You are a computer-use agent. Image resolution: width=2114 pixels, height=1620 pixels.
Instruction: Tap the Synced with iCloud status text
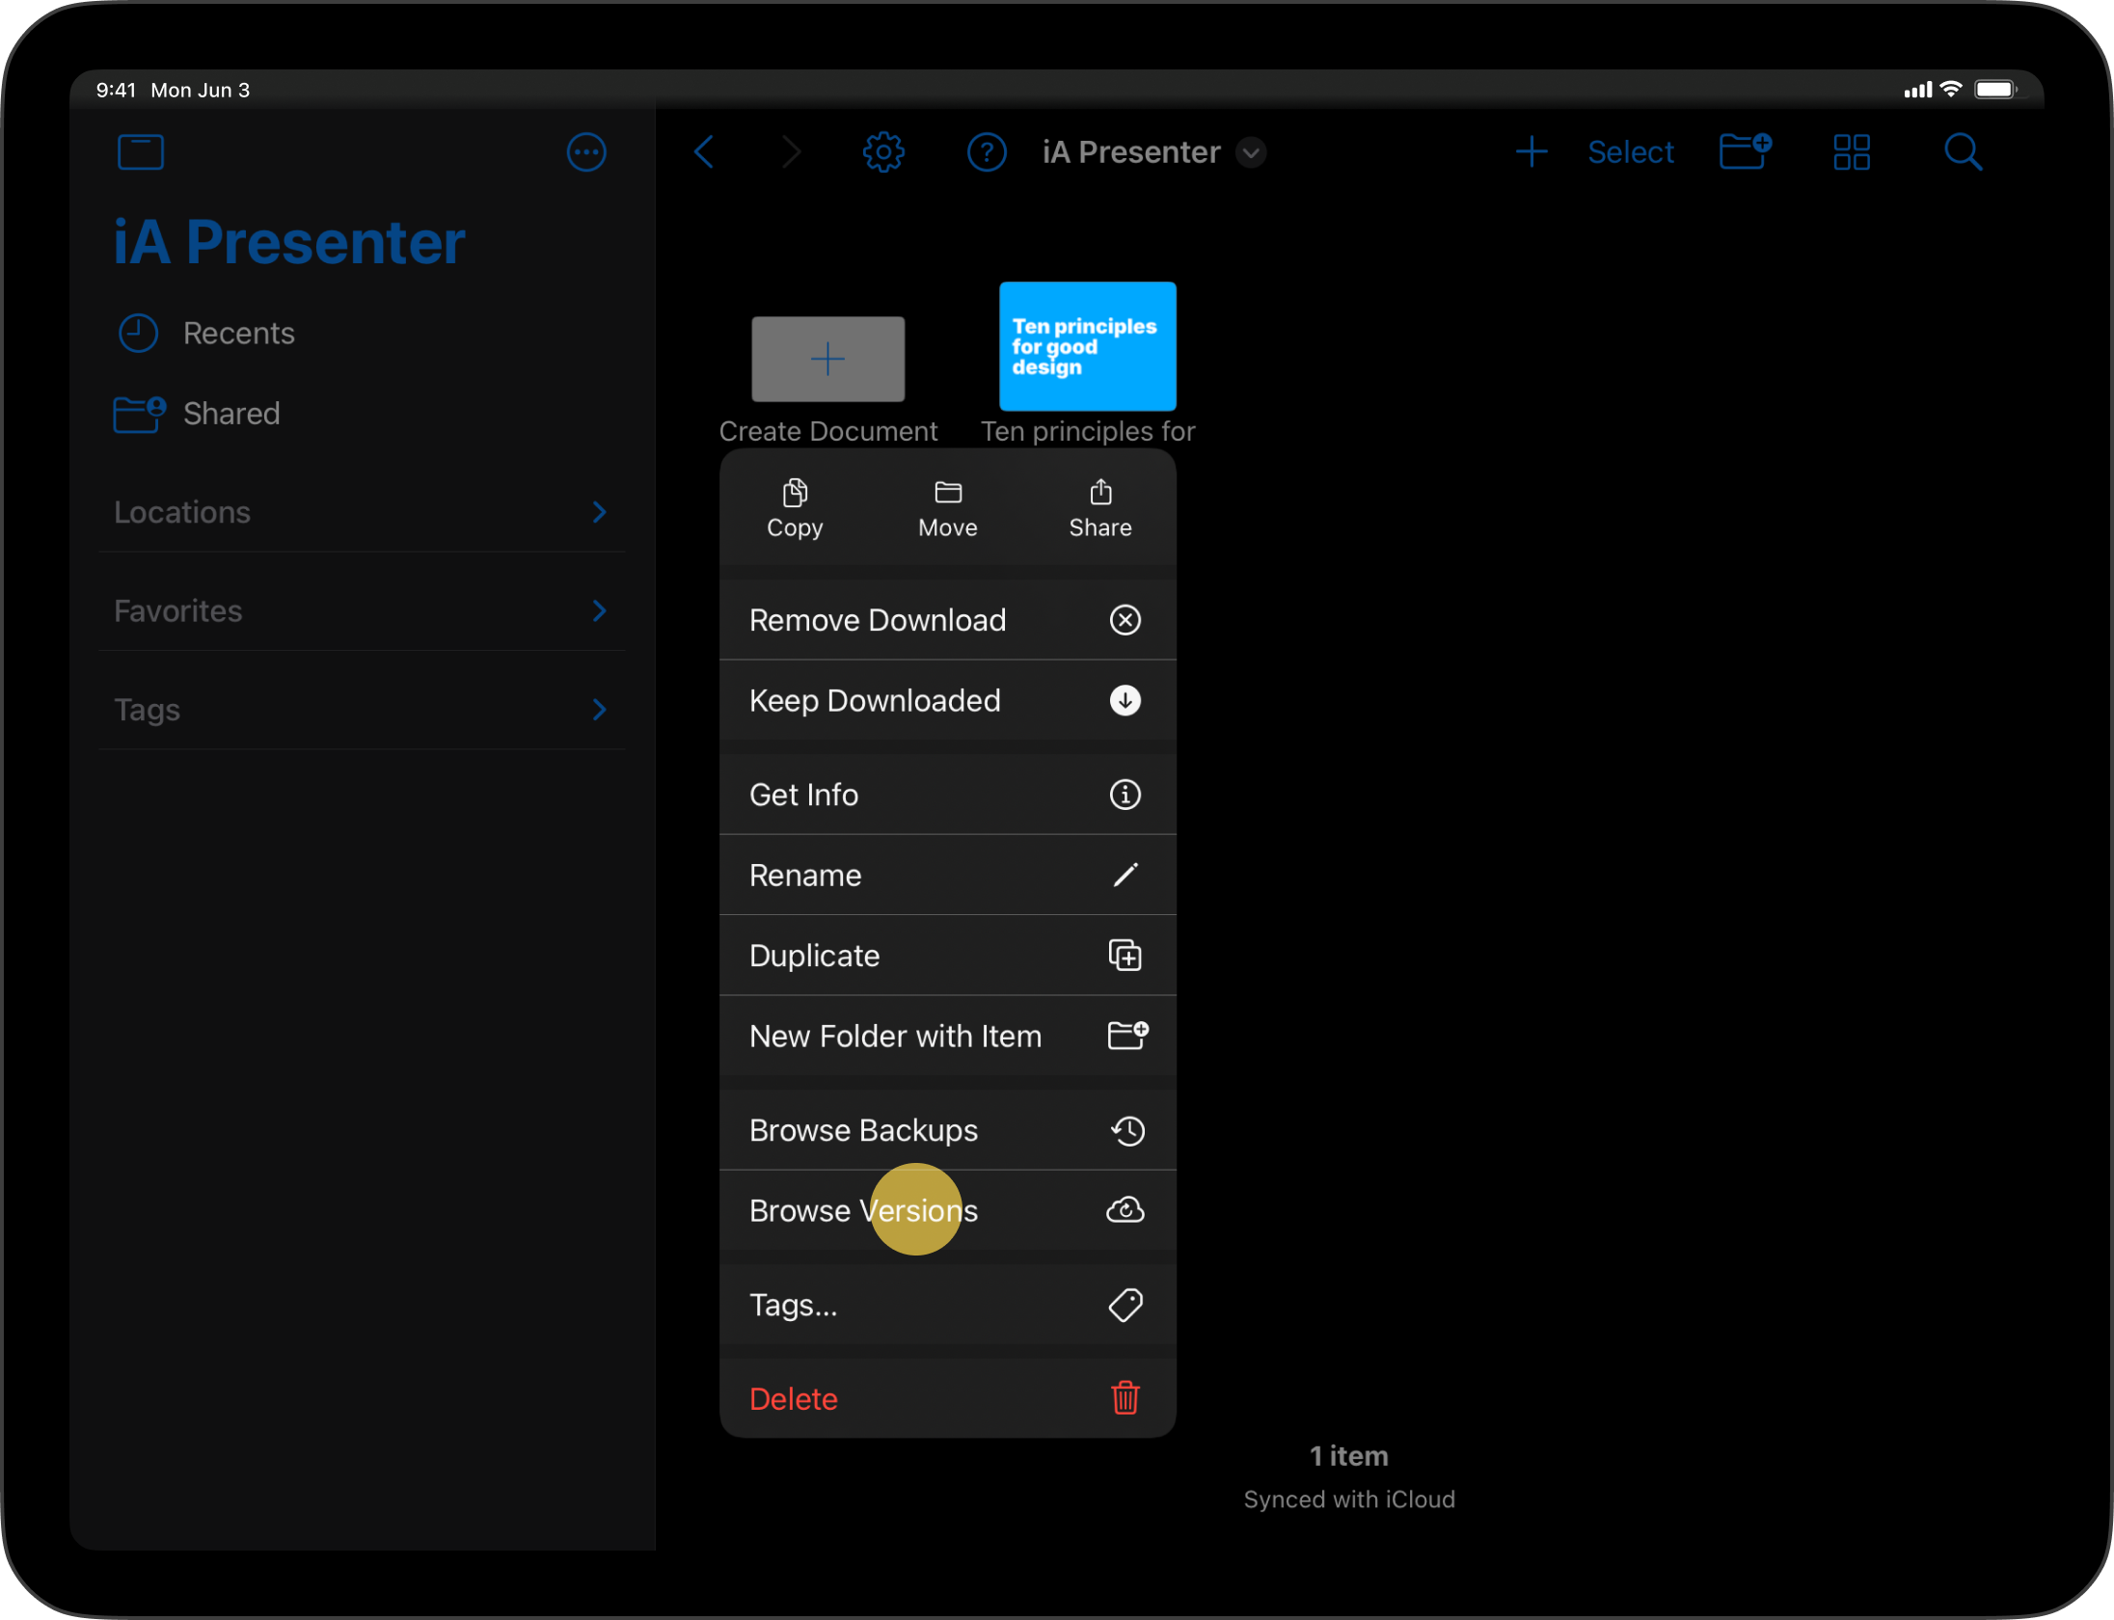(1349, 1499)
